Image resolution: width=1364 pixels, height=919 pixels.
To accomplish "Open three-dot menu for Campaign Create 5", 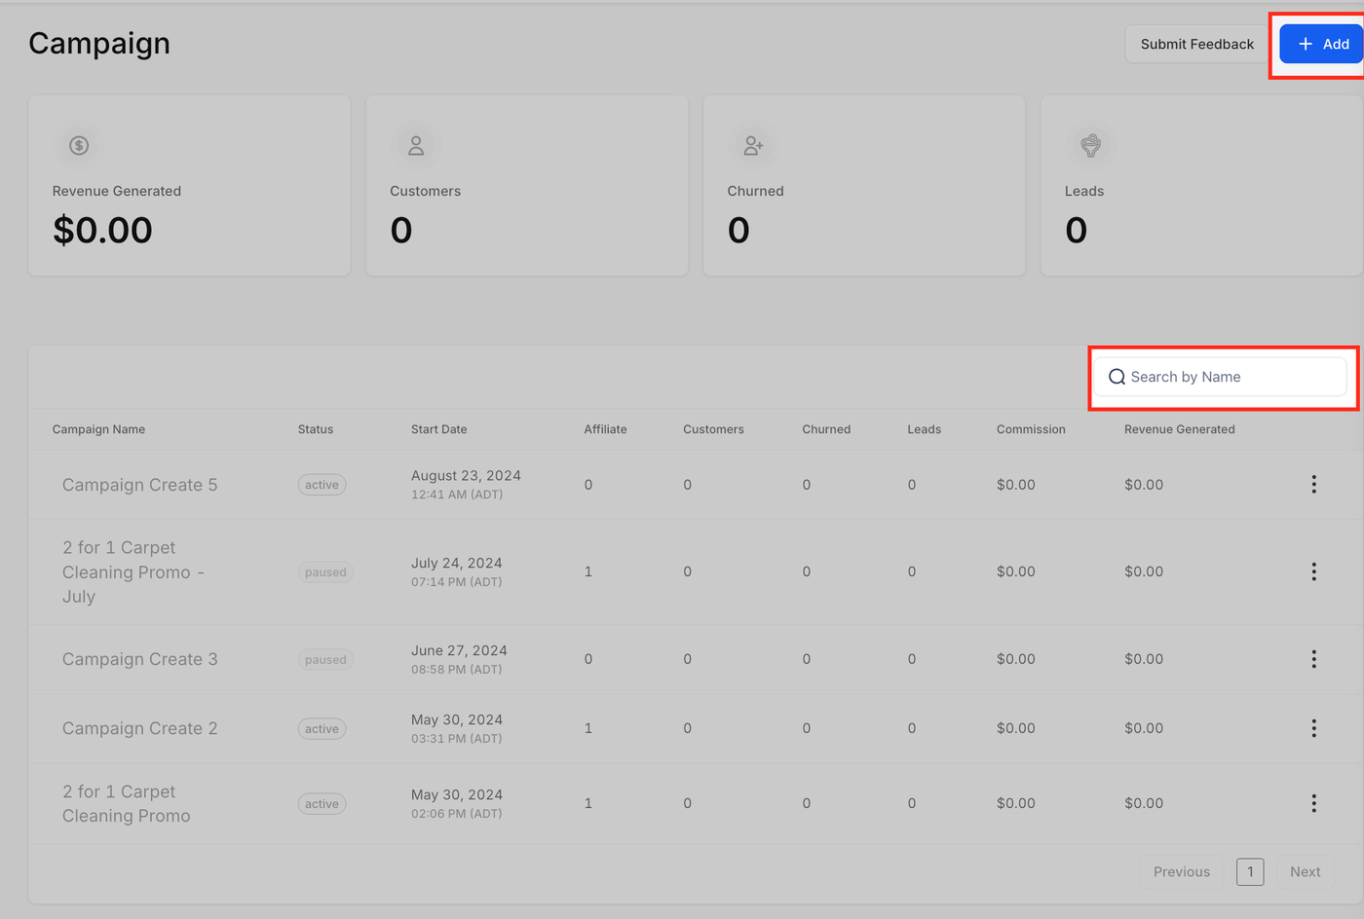I will pos(1313,485).
